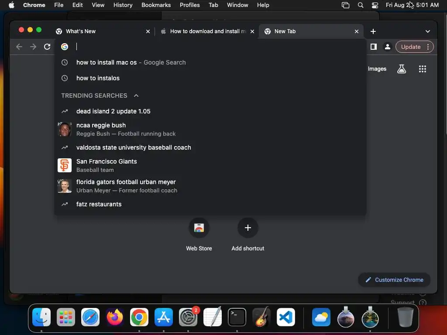Open the Edit menu
The height and width of the screenshot is (335, 447).
pos(78,5)
